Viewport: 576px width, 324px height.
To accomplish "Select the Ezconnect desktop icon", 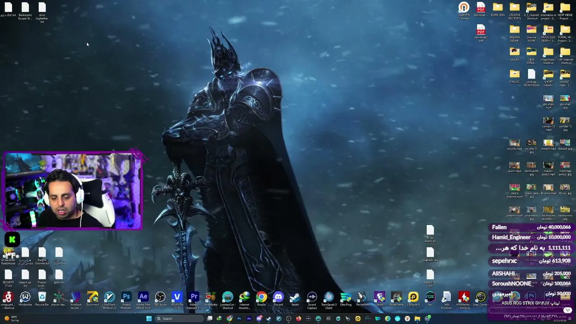I will (x=93, y=299).
